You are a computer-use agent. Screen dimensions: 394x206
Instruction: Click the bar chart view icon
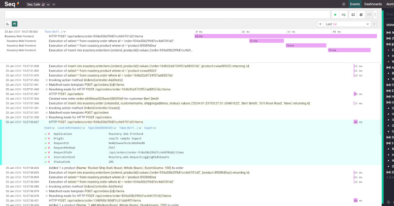click(x=8, y=24)
